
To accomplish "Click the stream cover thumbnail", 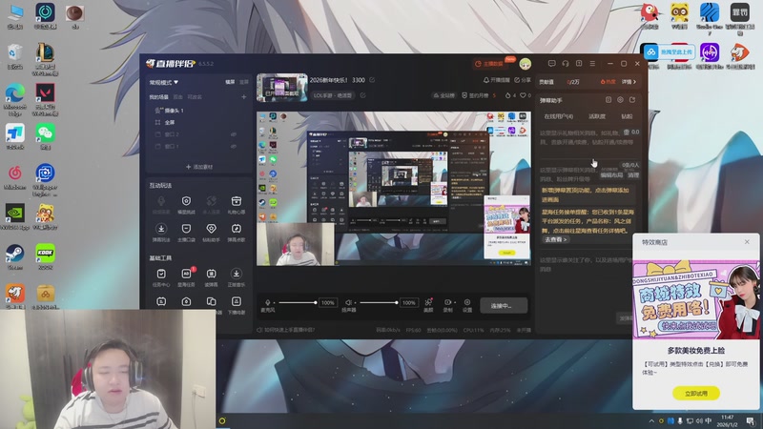I will coord(281,88).
